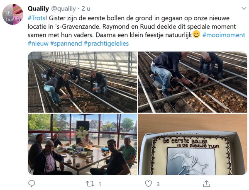Like the tweet with the heart icon
Image resolution: width=249 pixels, height=190 pixels.
149,184
